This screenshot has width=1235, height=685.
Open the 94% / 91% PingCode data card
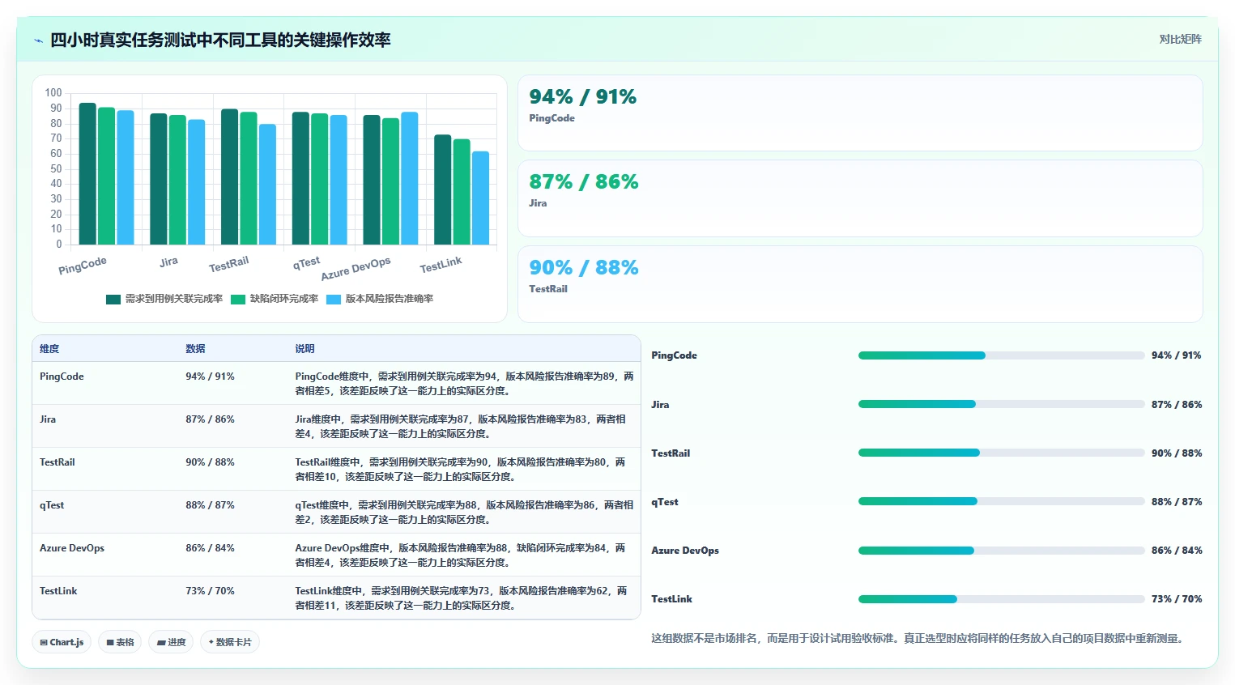[860, 113]
